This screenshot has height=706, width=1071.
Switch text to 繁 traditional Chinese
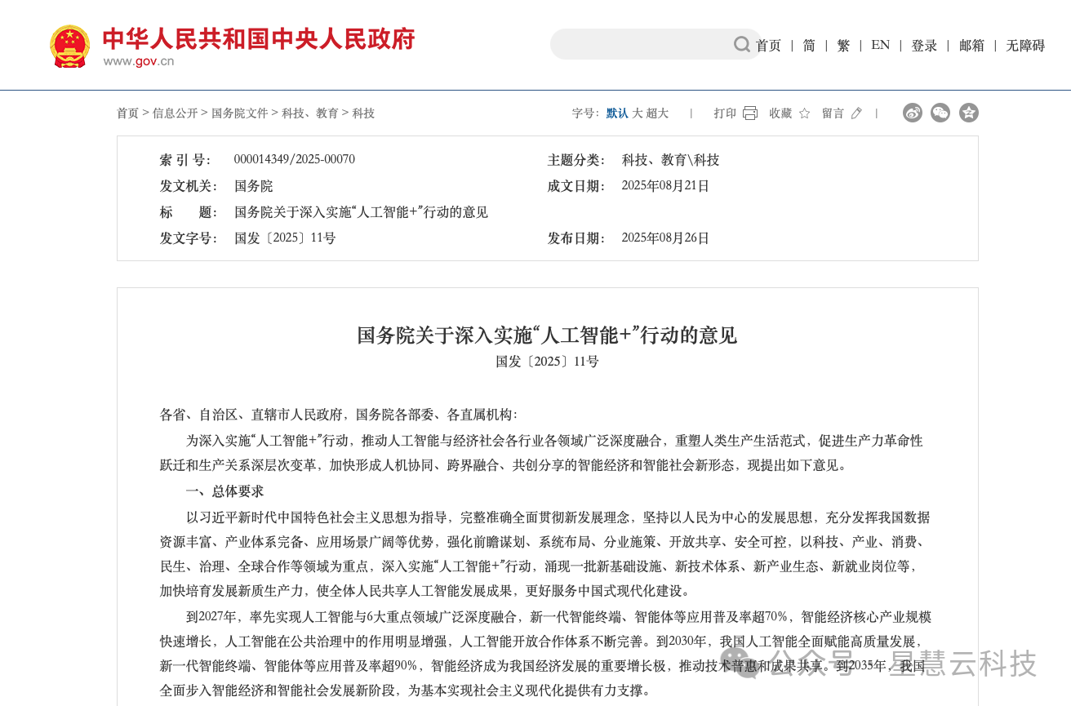tap(843, 46)
